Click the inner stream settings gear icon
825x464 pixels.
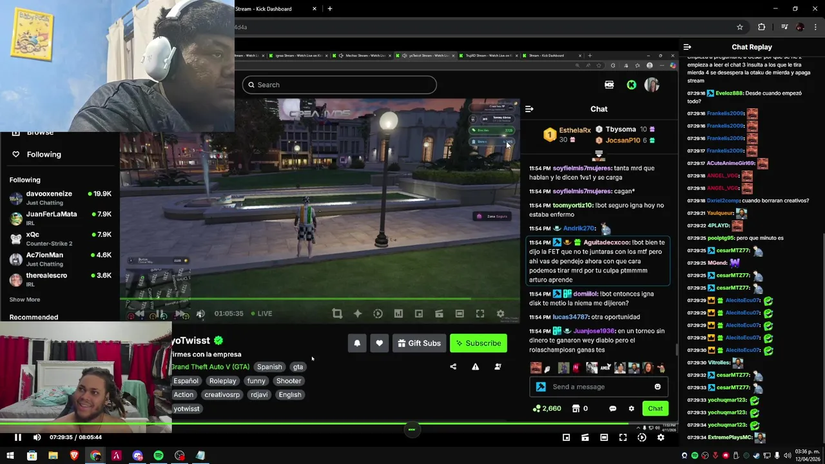(x=500, y=314)
